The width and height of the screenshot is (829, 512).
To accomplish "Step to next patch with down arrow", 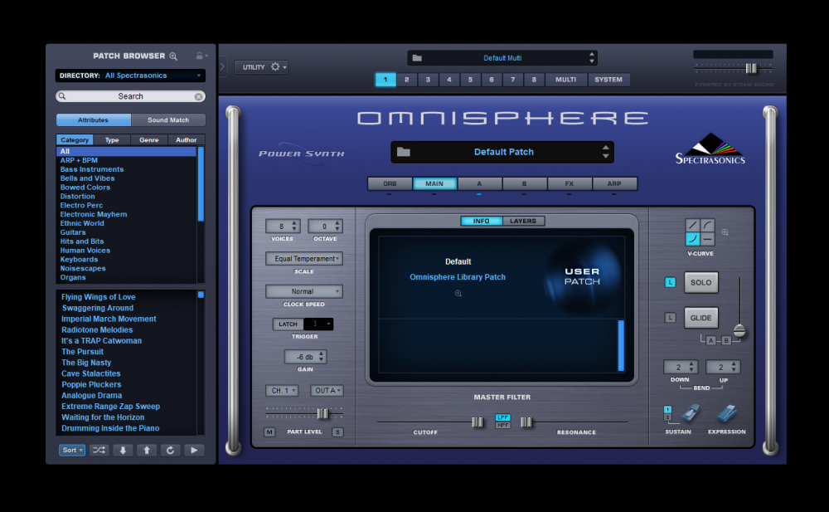I will (x=123, y=450).
